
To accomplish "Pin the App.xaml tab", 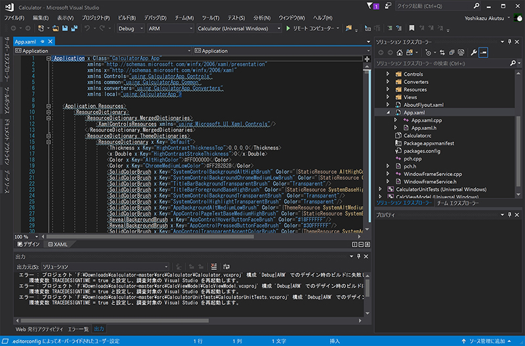I will [x=43, y=41].
